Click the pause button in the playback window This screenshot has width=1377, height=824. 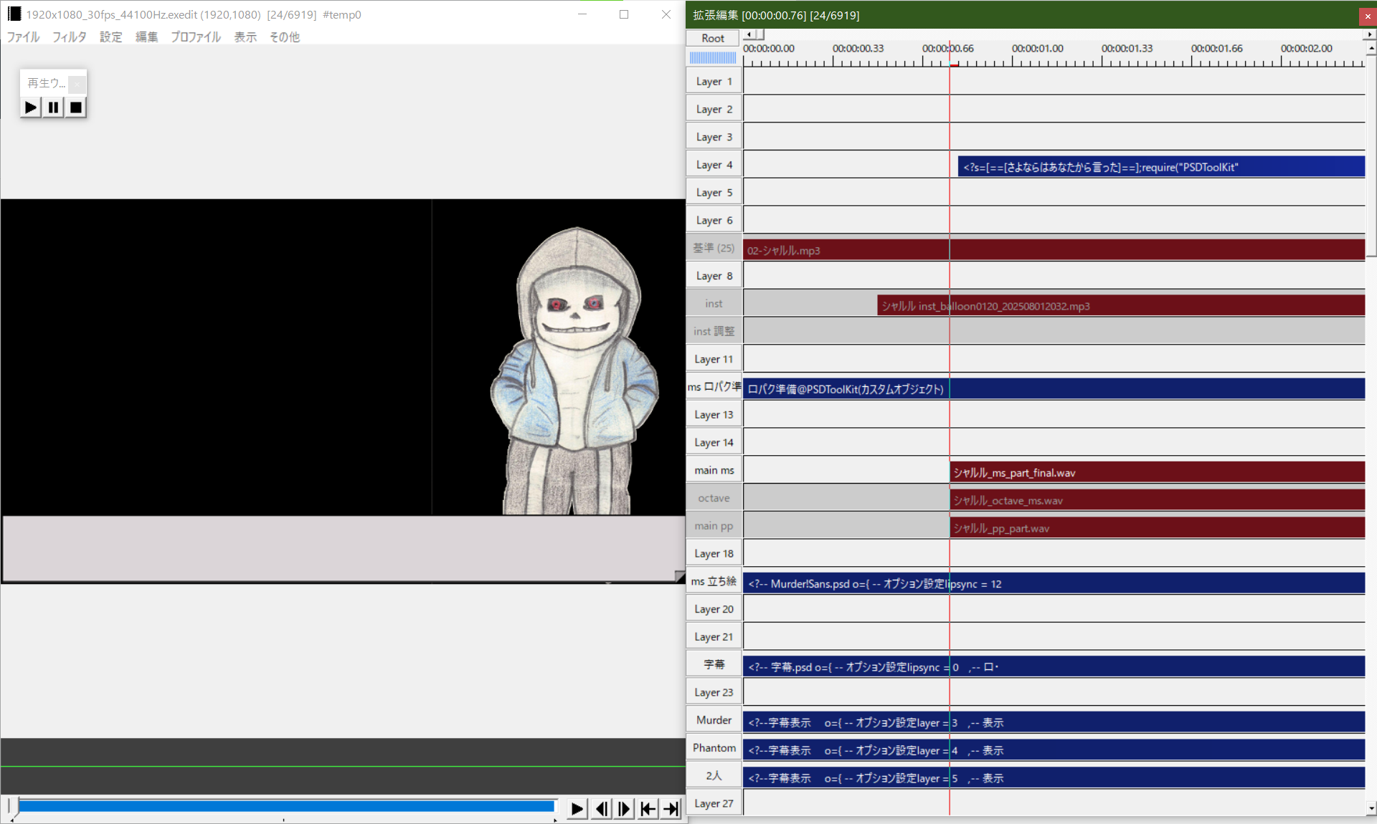(53, 107)
